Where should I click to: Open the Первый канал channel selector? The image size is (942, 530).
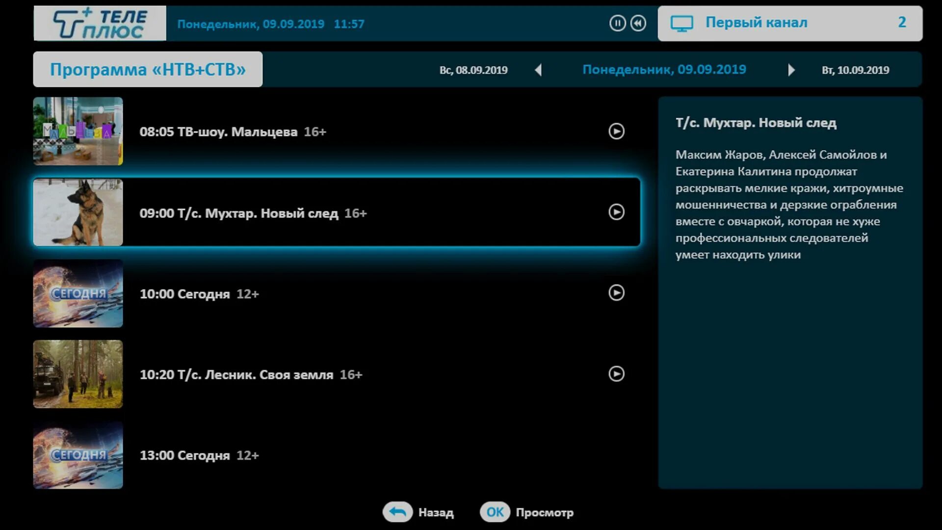[x=790, y=23]
